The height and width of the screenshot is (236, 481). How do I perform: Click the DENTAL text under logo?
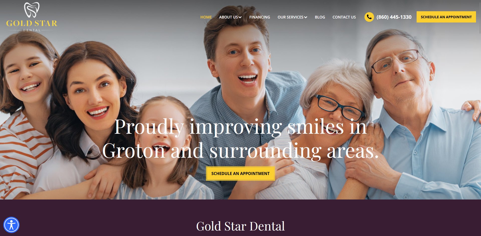coord(32,30)
